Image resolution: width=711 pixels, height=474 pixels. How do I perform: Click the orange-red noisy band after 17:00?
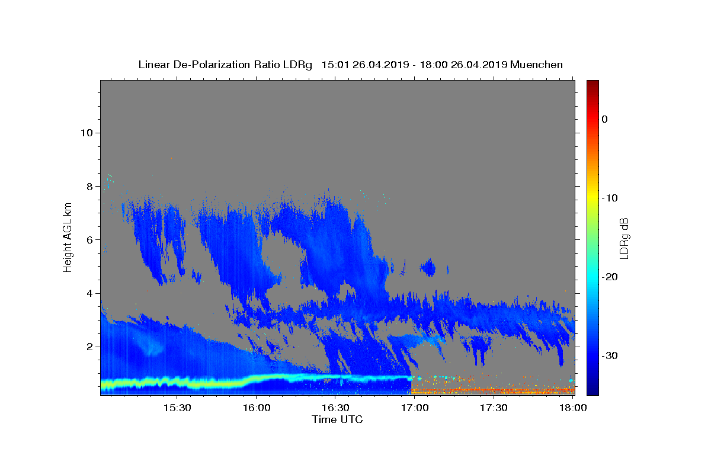click(493, 390)
